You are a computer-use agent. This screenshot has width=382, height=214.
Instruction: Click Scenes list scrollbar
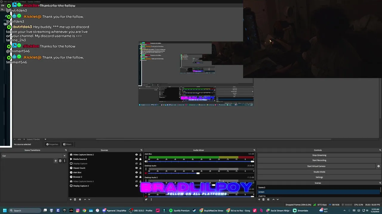[x=381, y=190]
